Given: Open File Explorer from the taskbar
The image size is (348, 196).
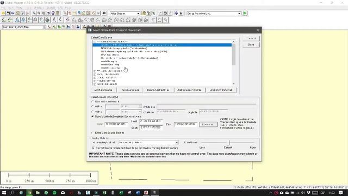Looking at the screenshot, I should pyautogui.click(x=38, y=193).
